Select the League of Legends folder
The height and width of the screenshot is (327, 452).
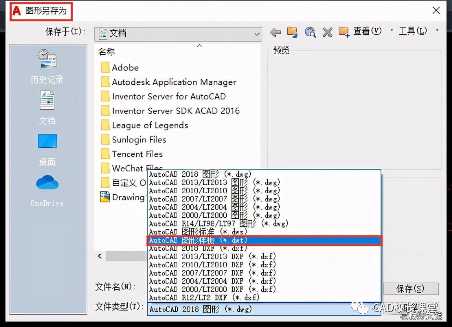[144, 125]
